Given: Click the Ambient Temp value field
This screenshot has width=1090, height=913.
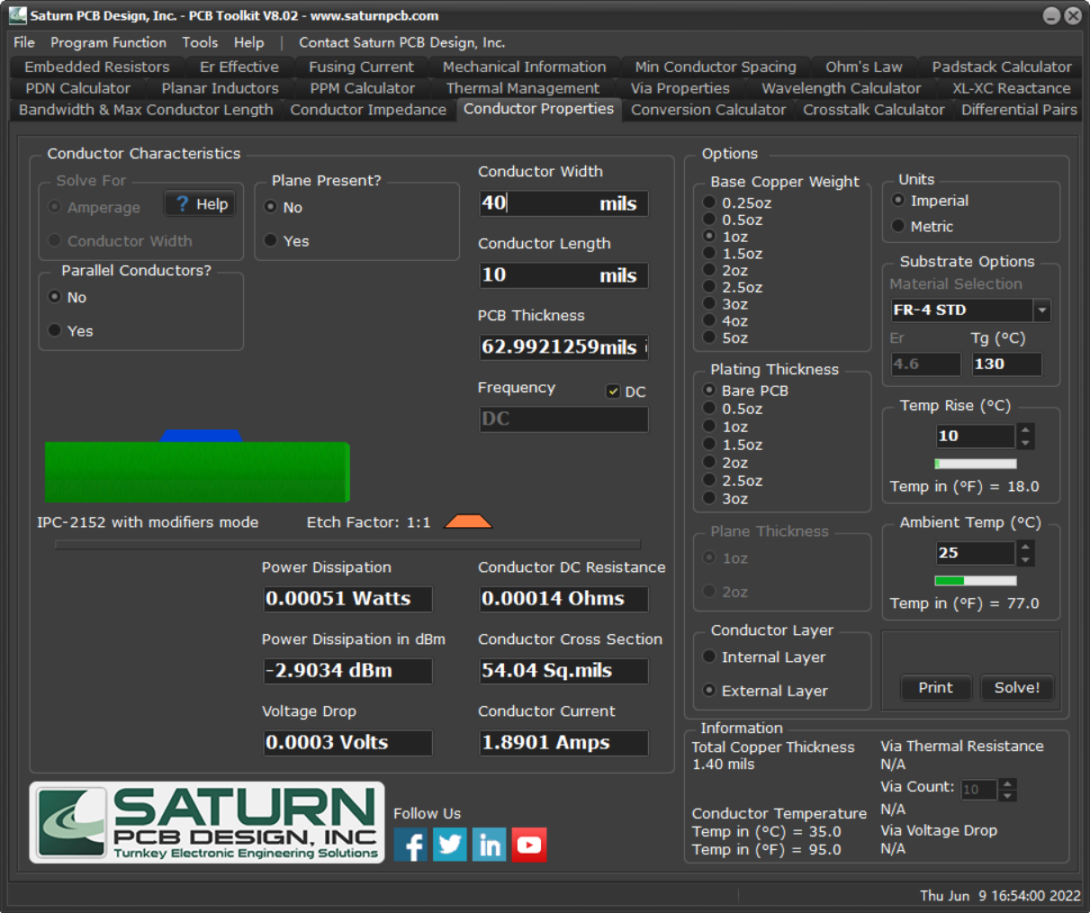Looking at the screenshot, I should coord(976,553).
